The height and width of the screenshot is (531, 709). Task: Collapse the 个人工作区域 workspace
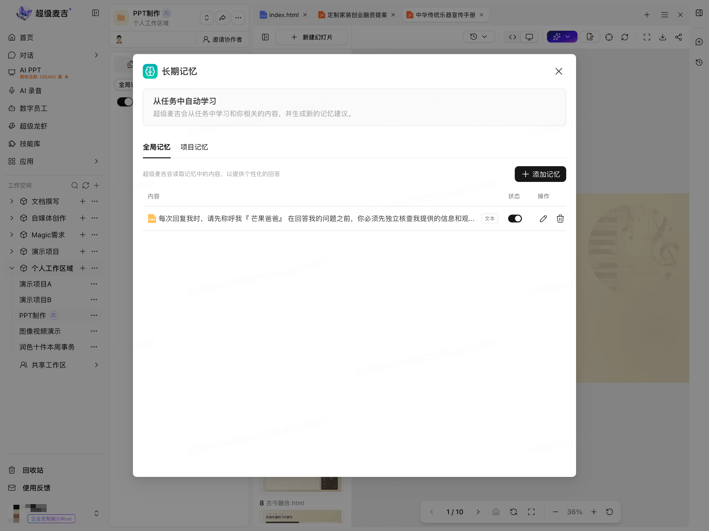tap(12, 268)
